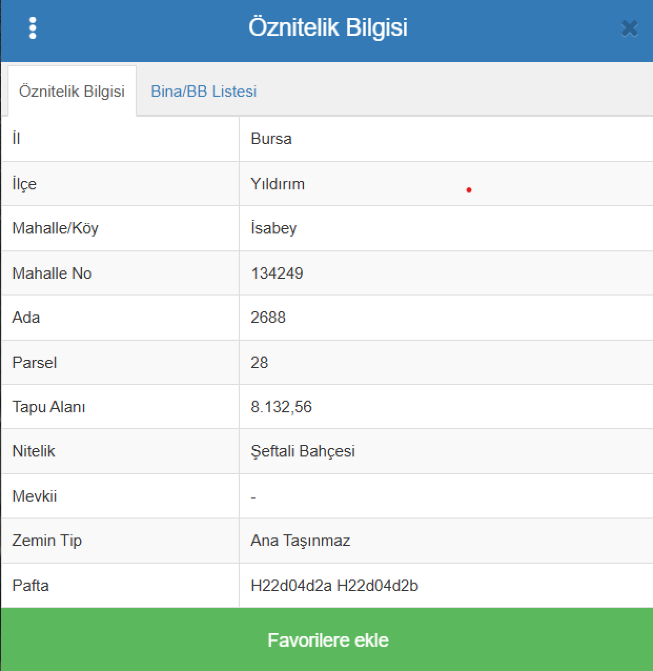Click the Tapu Alanı row label
This screenshot has width=653, height=671.
click(49, 407)
